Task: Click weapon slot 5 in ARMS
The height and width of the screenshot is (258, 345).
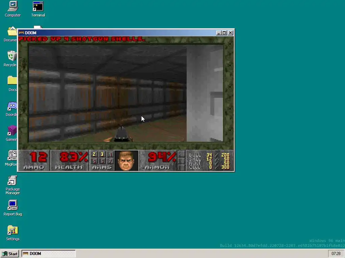Action: coord(94,161)
